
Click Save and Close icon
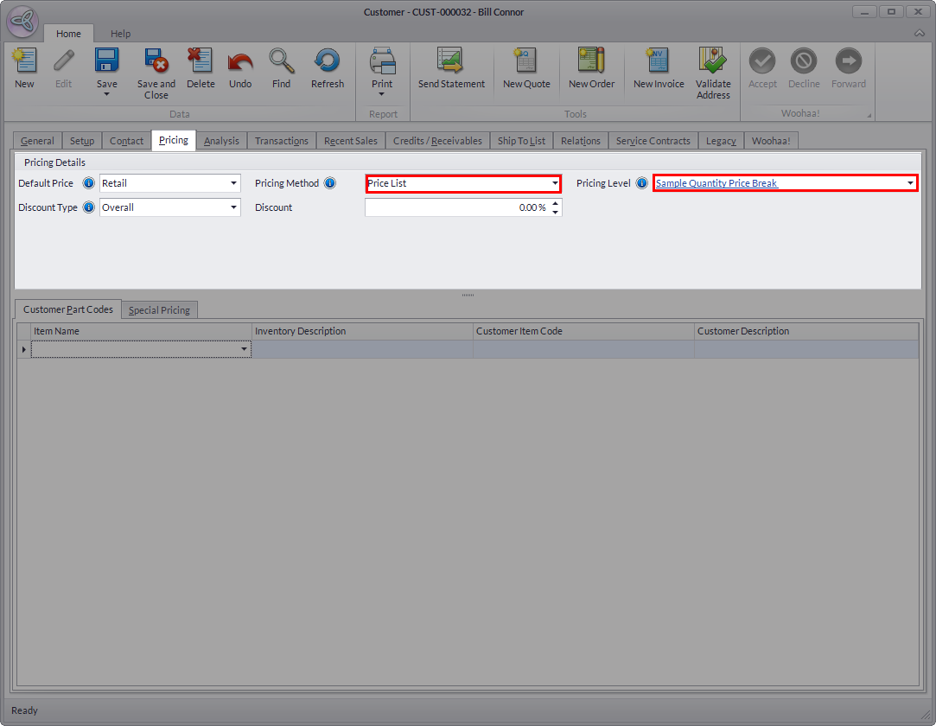[x=156, y=62]
